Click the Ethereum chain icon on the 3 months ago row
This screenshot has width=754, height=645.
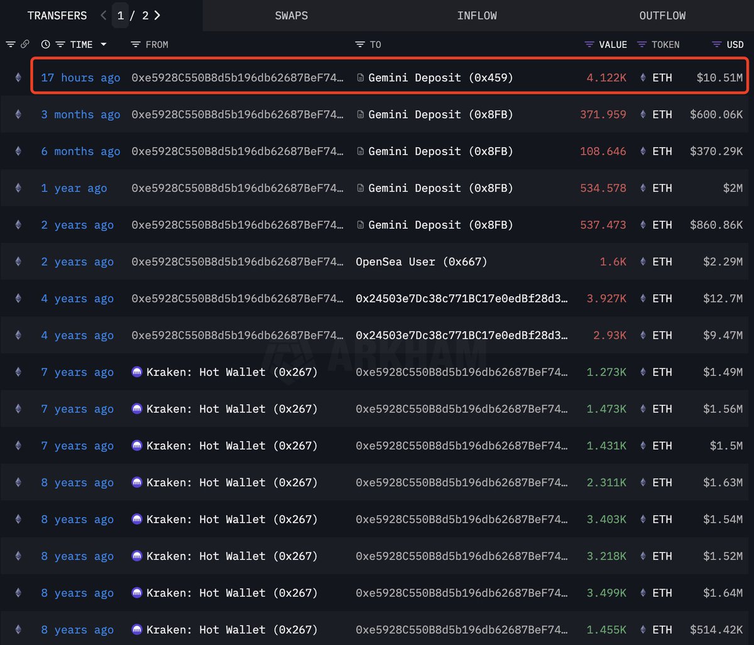click(18, 114)
